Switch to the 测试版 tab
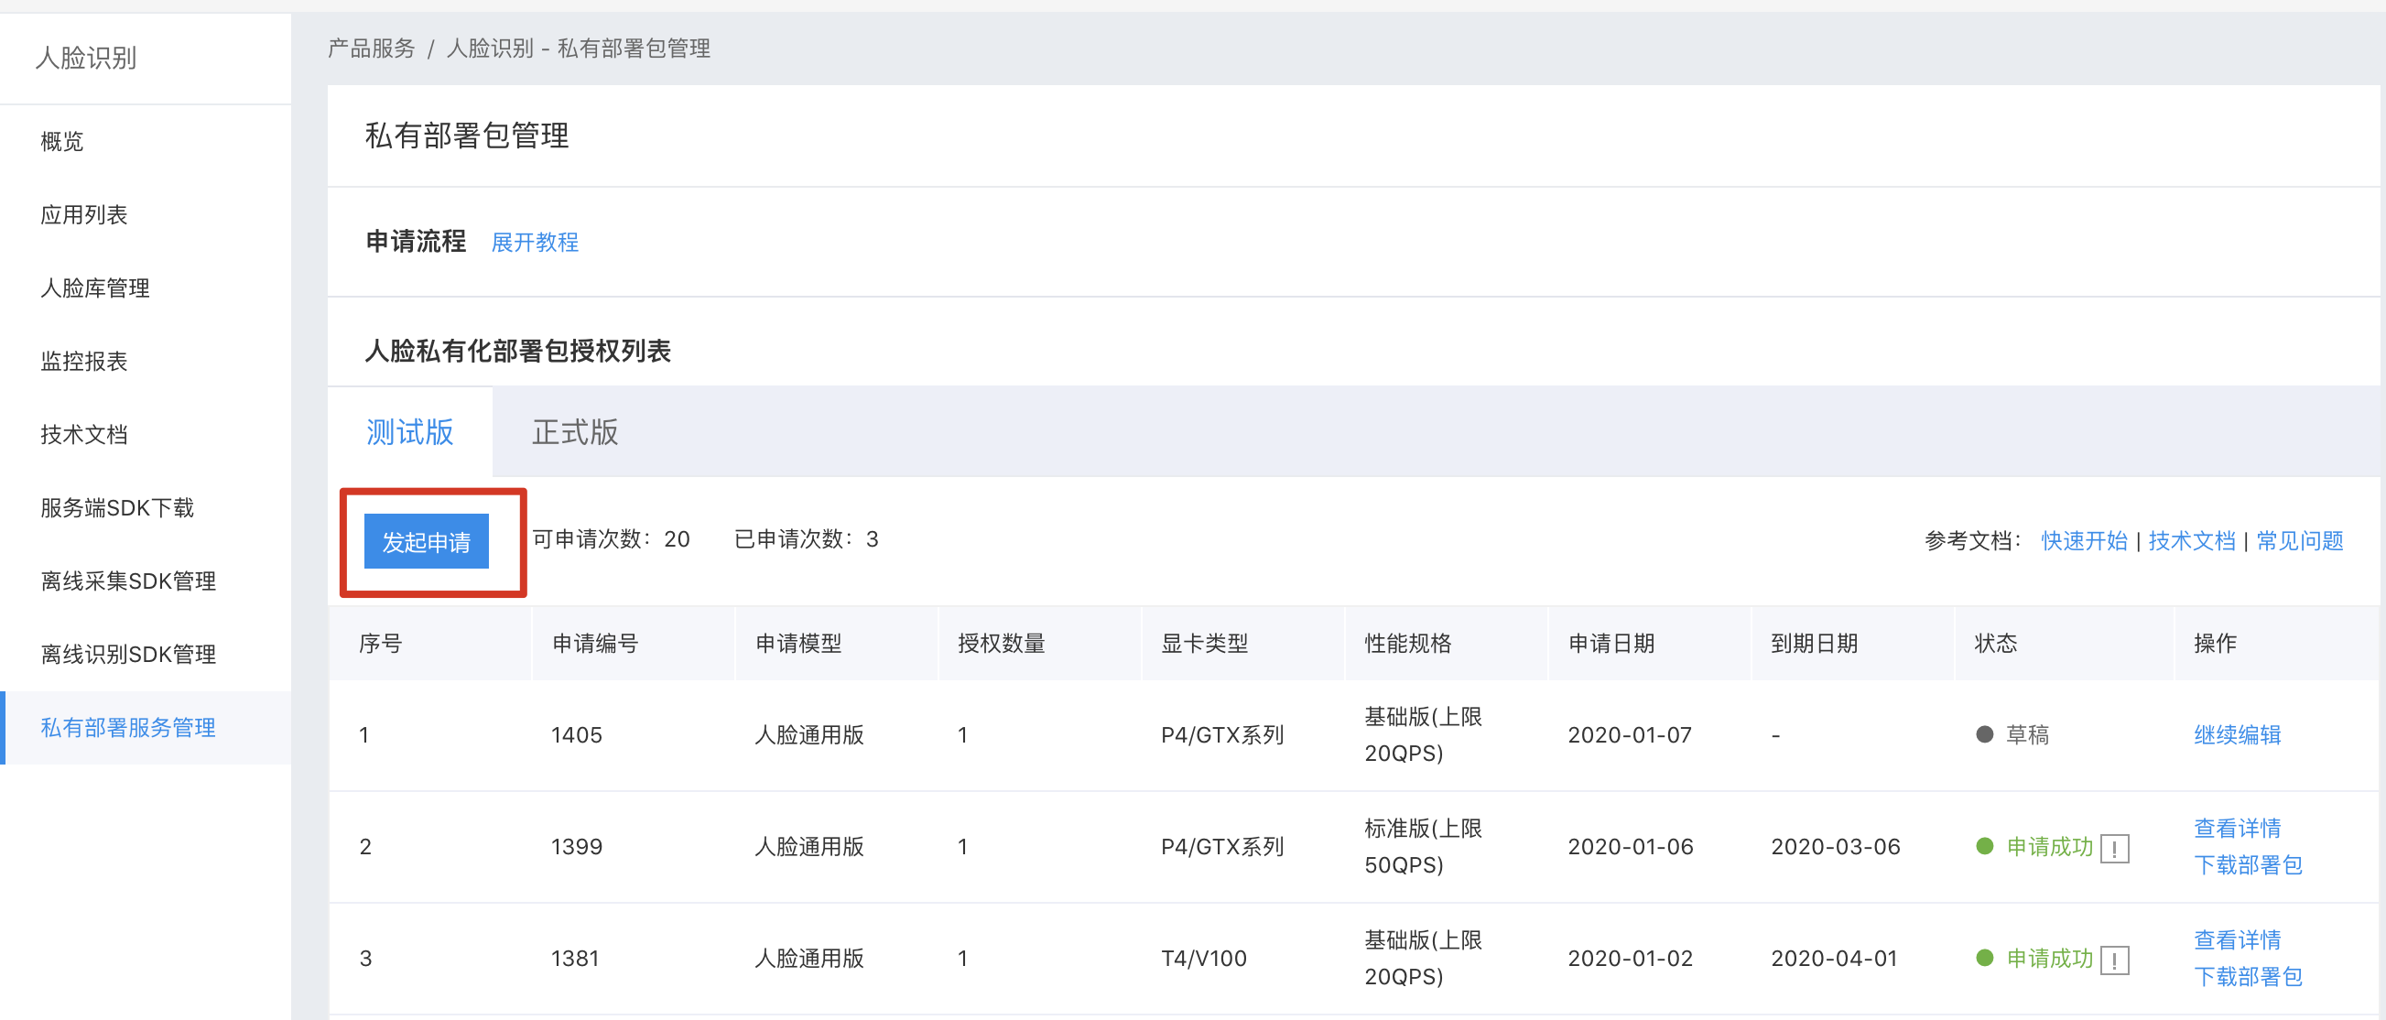2386x1020 pixels. coord(409,432)
